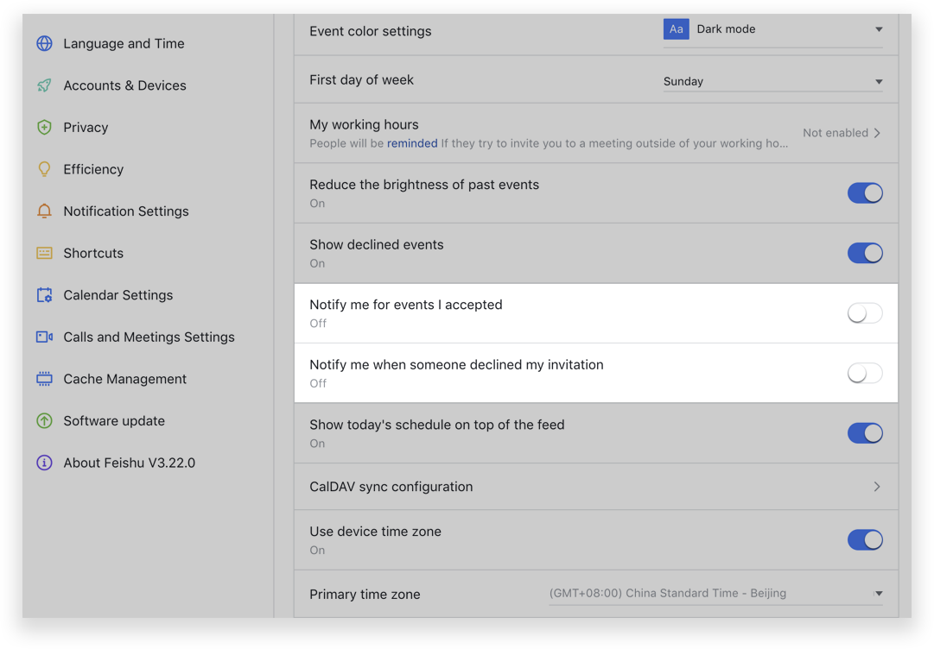This screenshot has height=649, width=934.
Task: Click the video camera icon for Calls and Meetings
Action: click(x=44, y=337)
